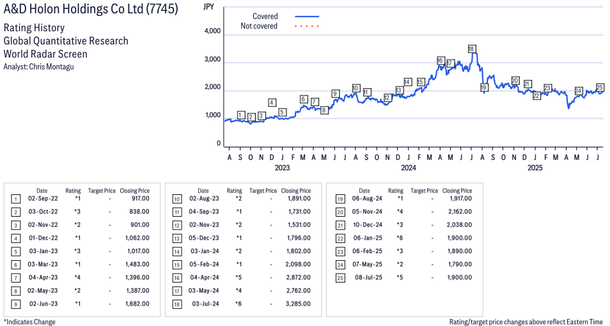Select chart marker 22 near January 2025

pos(536,96)
